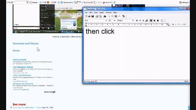Screen dimensions: 196x110
Task: Open the Free Wallpapers, Themes ad link
Action: (23, 67)
